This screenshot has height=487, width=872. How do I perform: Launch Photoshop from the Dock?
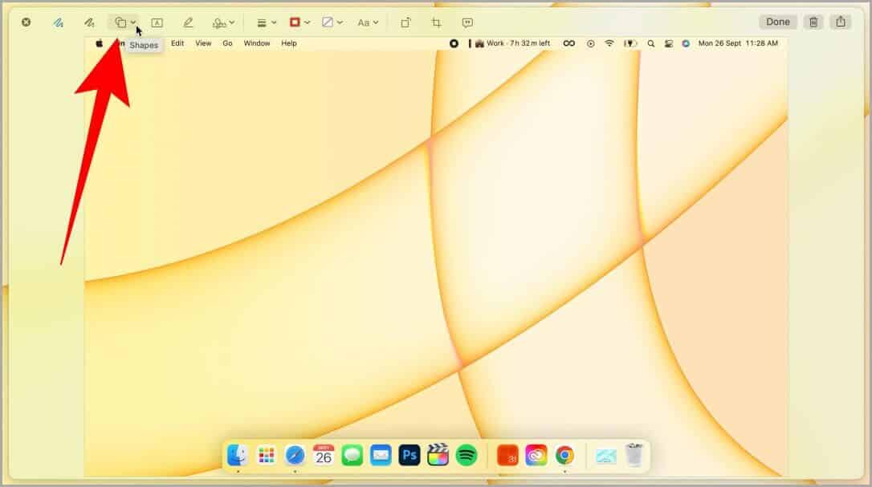pyautogui.click(x=410, y=456)
